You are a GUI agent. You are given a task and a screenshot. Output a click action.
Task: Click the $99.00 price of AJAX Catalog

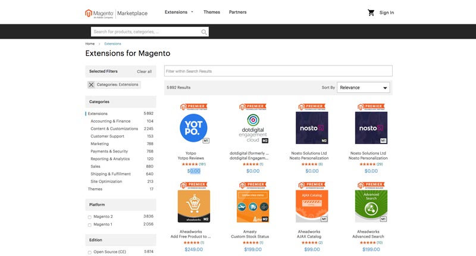[312, 249]
